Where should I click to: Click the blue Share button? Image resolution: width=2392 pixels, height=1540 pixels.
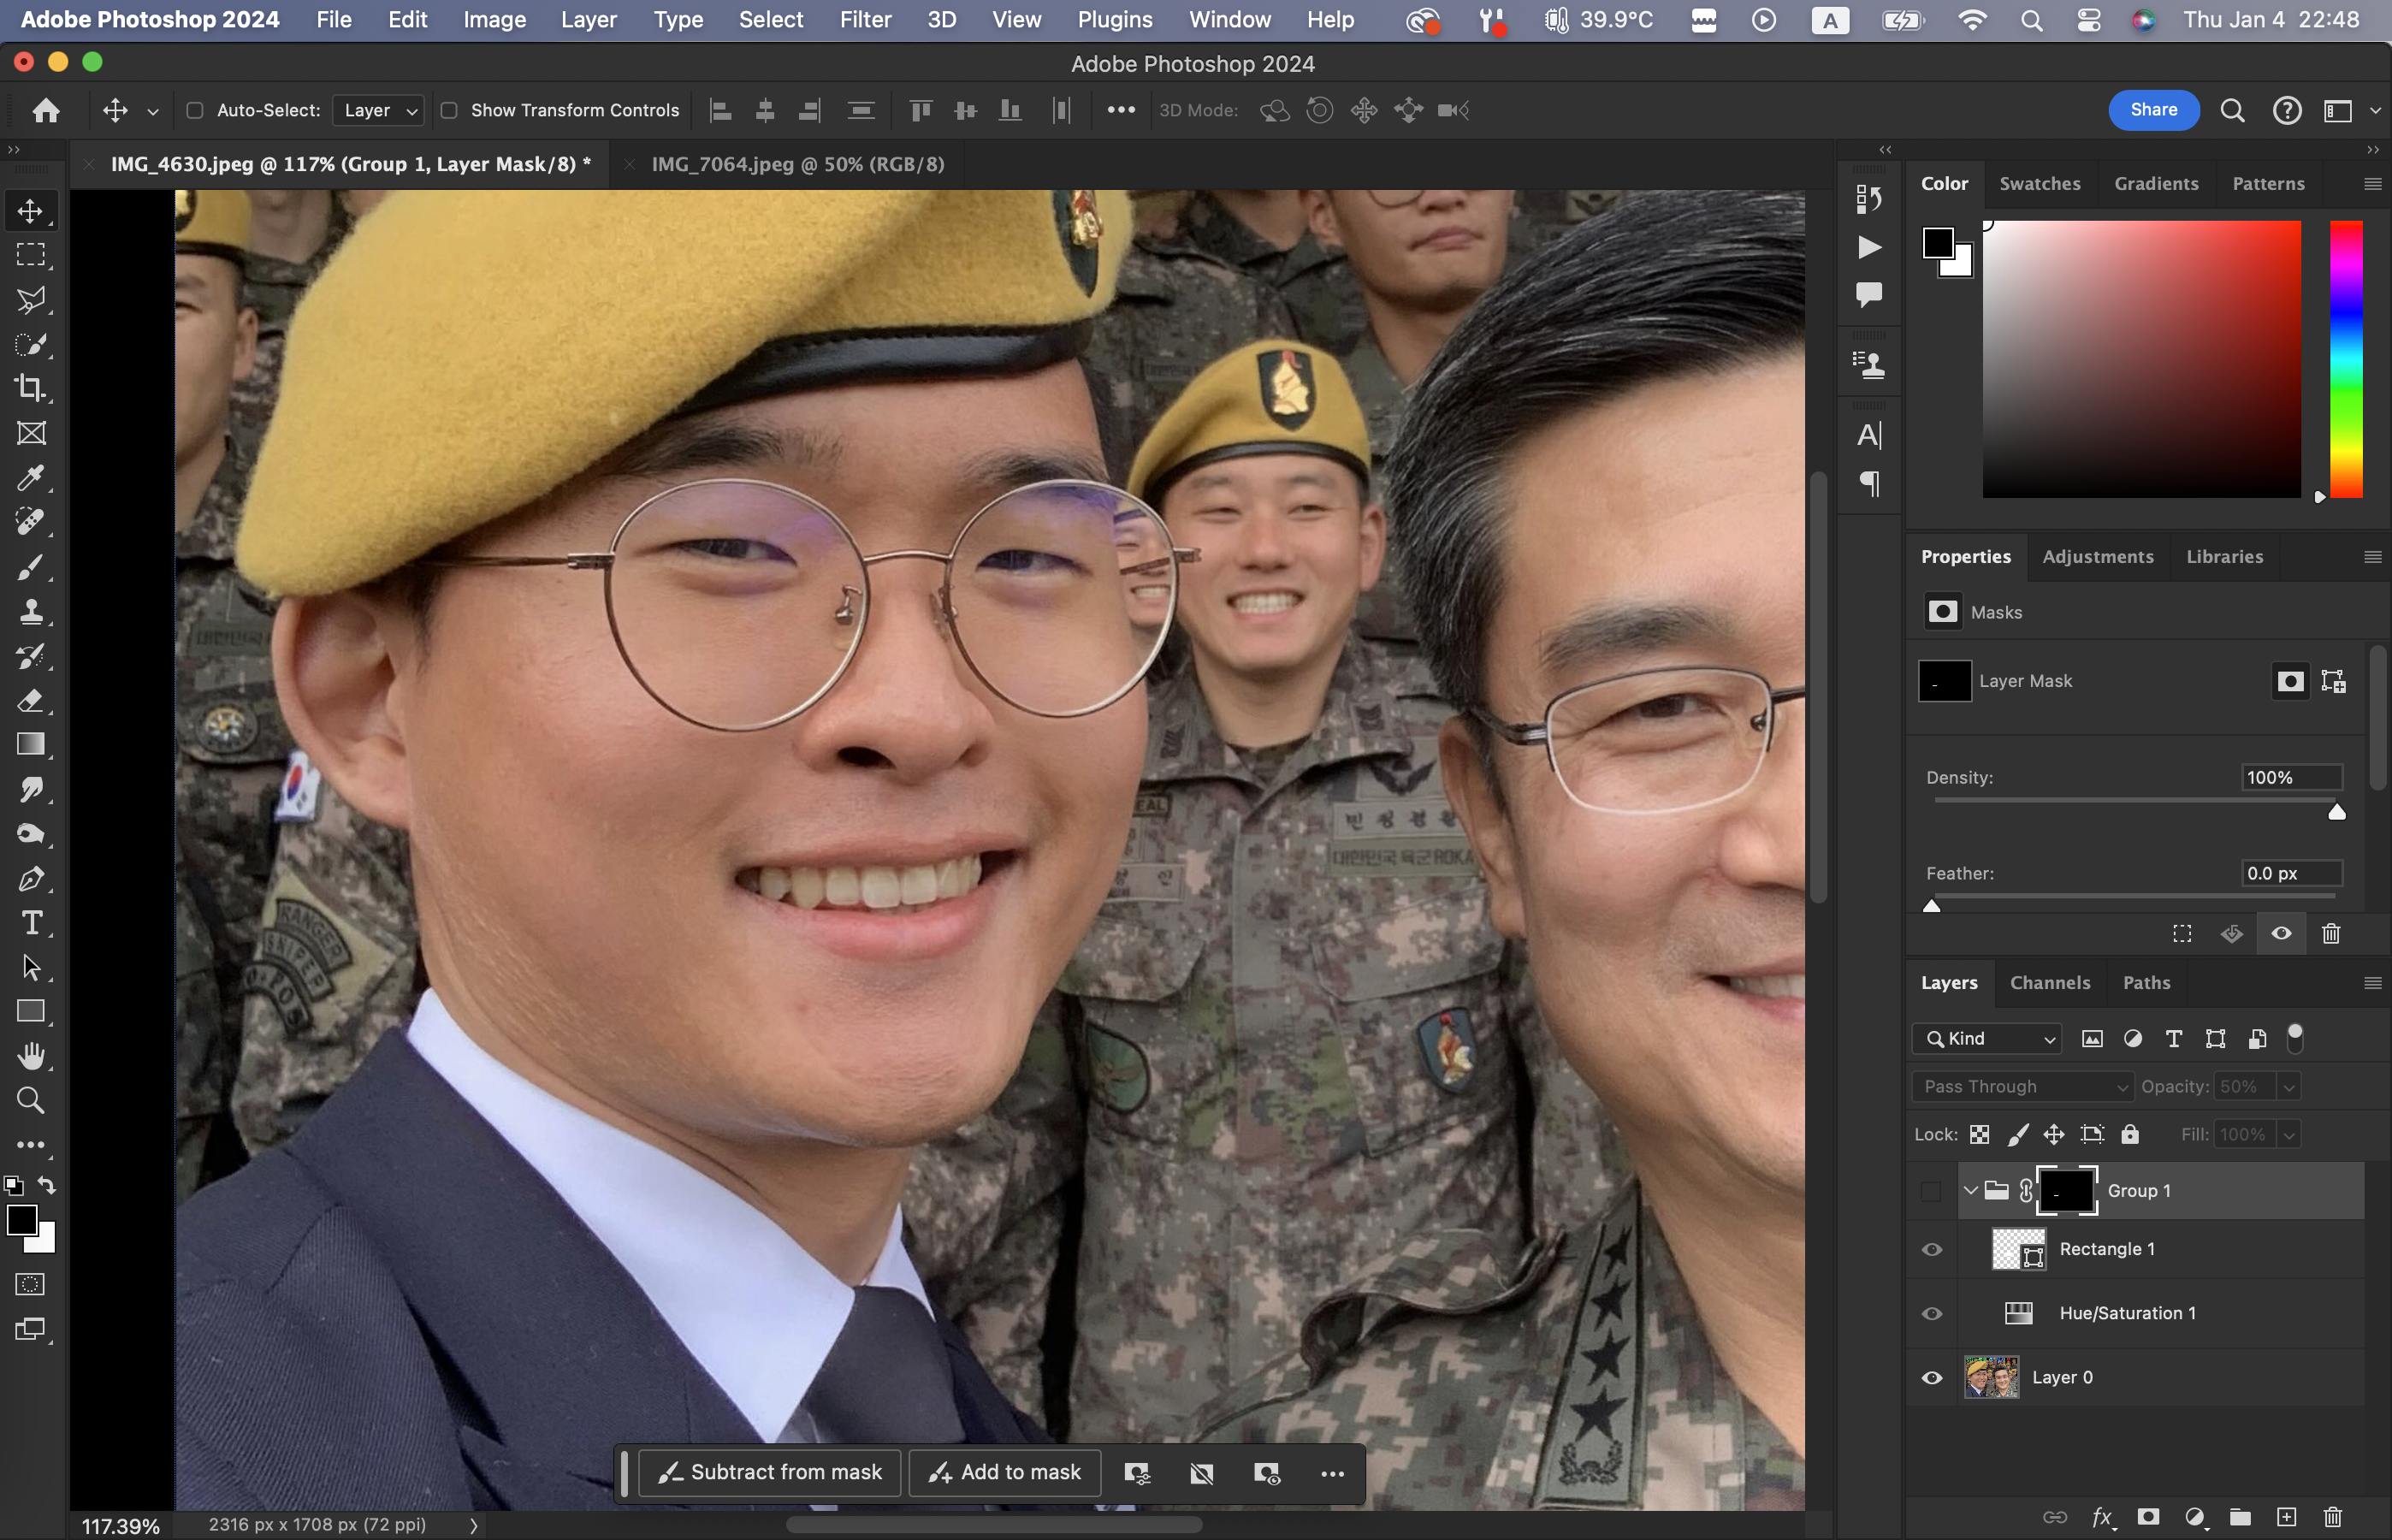click(2153, 110)
